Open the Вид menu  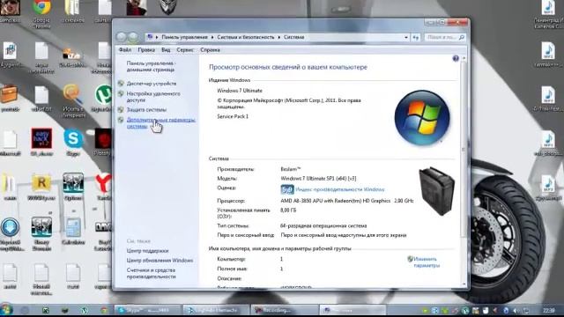tap(166, 50)
